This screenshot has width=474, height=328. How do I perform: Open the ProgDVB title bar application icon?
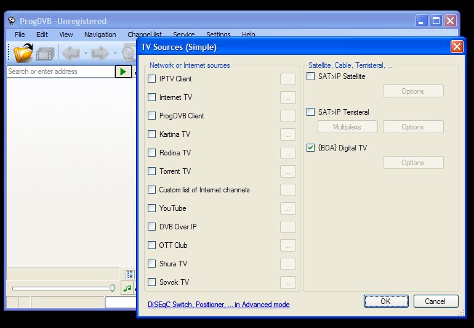[11, 21]
